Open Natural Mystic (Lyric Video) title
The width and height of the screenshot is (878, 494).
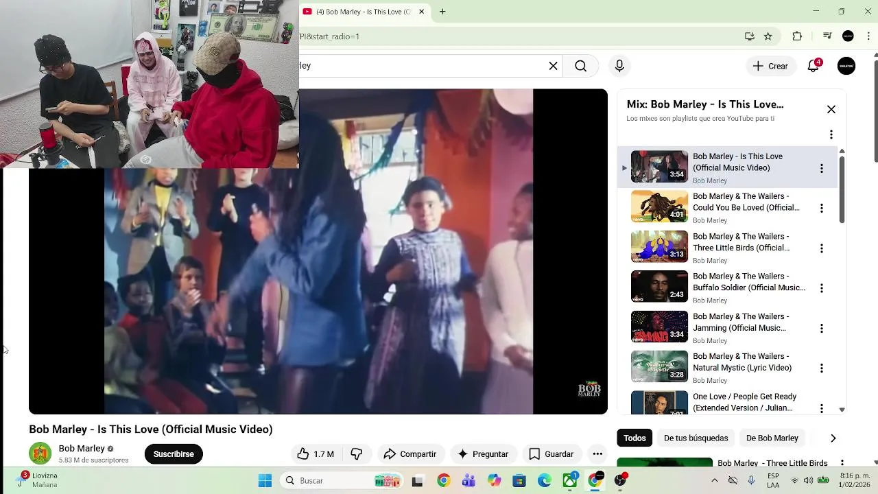pos(742,362)
